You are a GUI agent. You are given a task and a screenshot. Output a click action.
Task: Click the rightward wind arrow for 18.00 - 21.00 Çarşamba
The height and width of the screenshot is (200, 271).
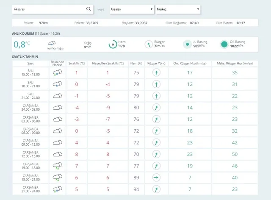coord(156,178)
